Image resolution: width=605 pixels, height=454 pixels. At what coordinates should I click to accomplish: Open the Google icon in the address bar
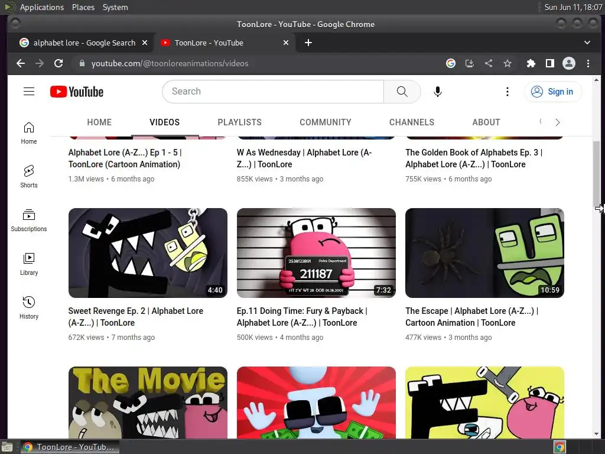tap(451, 63)
